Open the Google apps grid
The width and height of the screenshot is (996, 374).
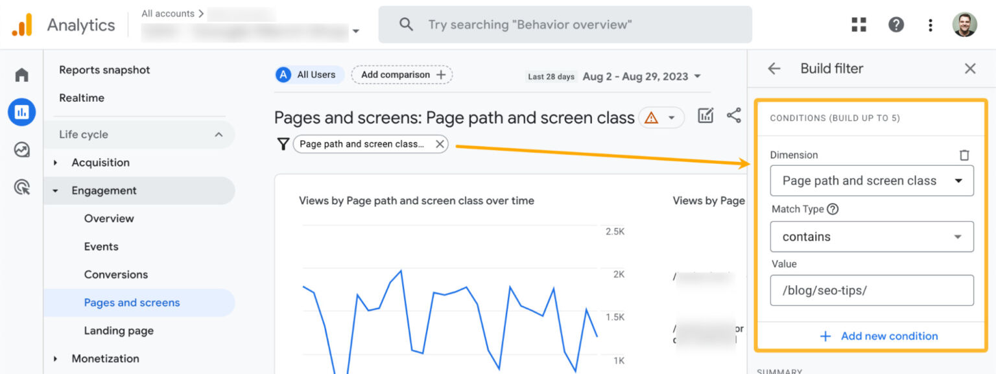[859, 24]
